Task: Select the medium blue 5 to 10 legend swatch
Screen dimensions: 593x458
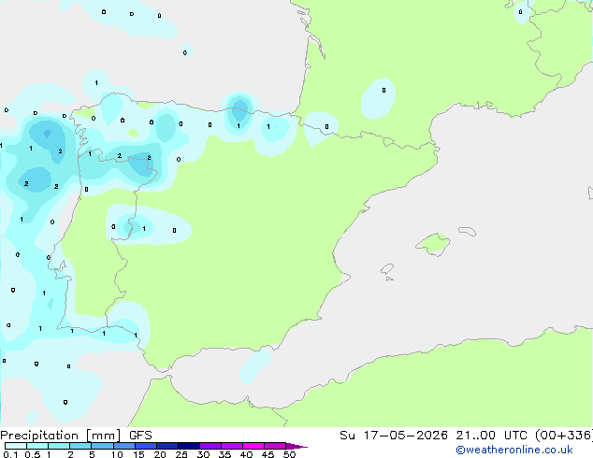Action: tap(102, 446)
